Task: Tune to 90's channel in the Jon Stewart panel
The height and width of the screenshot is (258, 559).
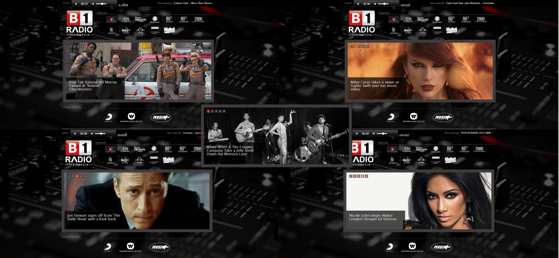Action: pyautogui.click(x=182, y=150)
